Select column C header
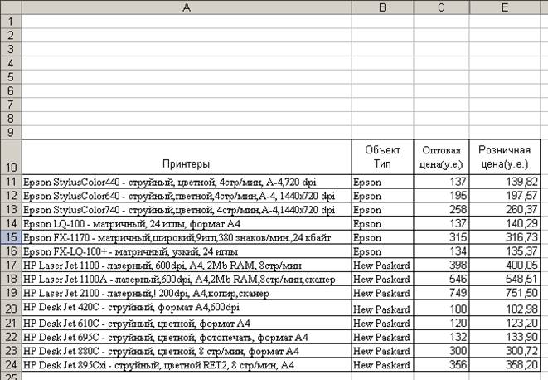Image resolution: width=548 pixels, height=380 pixels. (x=441, y=7)
